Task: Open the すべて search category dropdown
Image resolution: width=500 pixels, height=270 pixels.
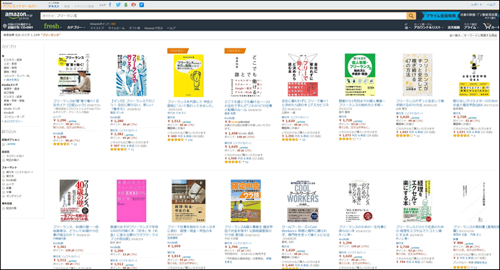Action: coord(48,16)
